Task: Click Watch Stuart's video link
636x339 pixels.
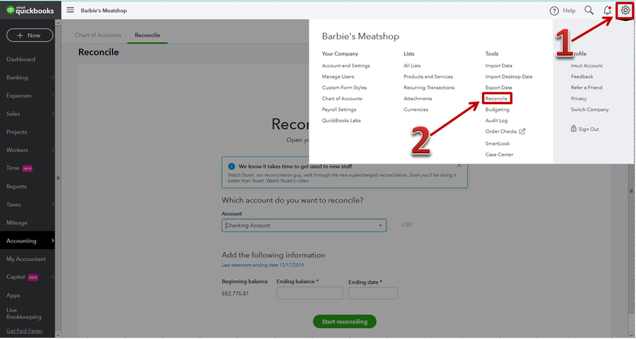Action: 287,181
